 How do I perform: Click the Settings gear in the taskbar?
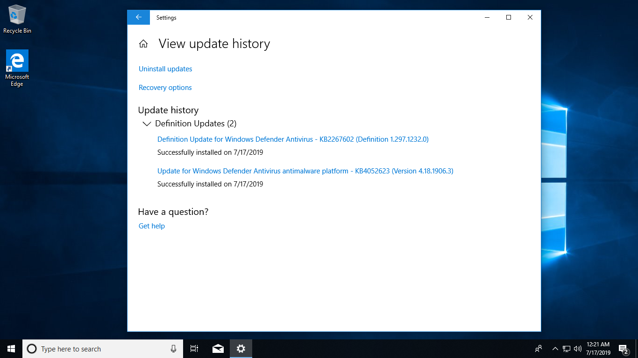click(x=241, y=349)
